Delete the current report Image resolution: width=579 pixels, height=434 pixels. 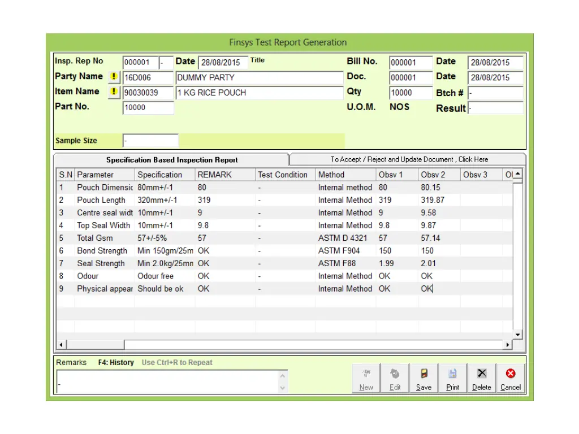pyautogui.click(x=482, y=379)
